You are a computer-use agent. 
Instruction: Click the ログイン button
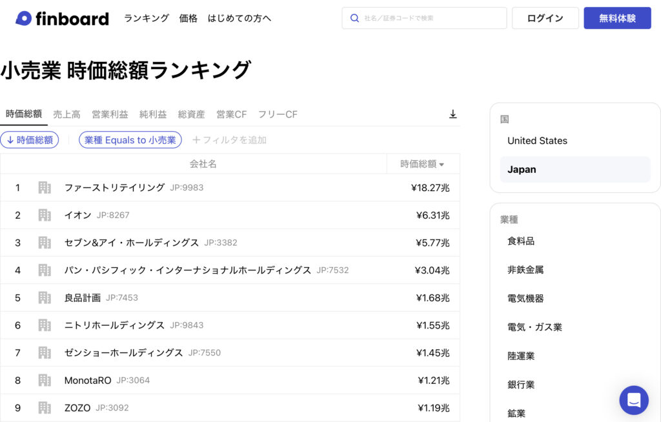click(545, 18)
